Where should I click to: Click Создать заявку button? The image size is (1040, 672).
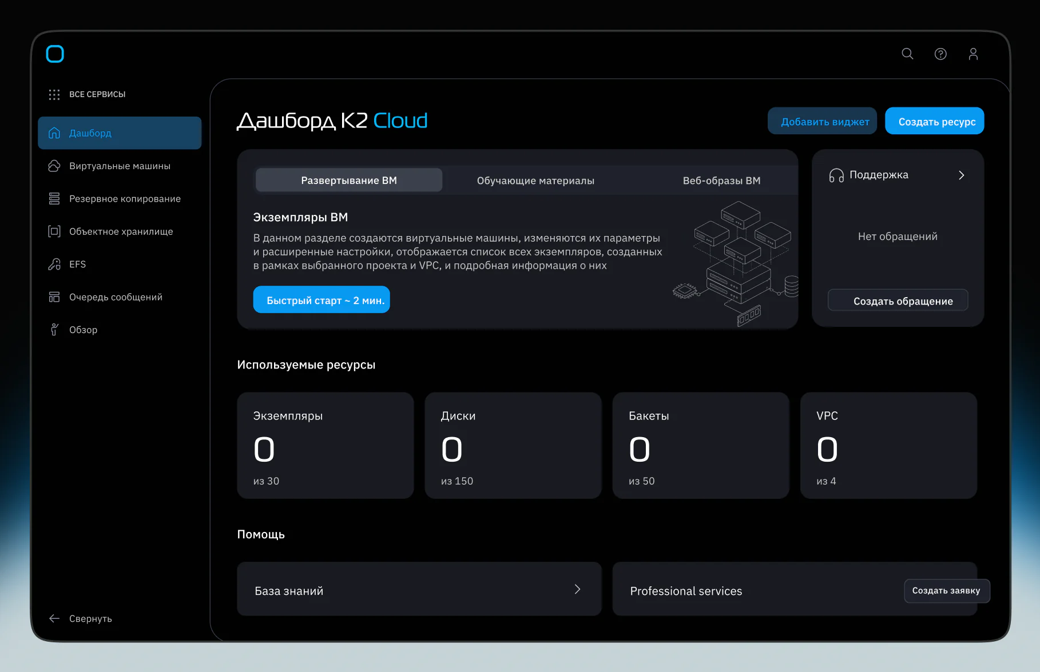click(946, 591)
